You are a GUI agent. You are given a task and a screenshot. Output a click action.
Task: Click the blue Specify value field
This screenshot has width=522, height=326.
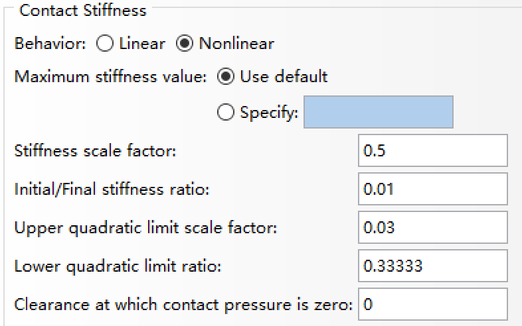[x=379, y=112]
